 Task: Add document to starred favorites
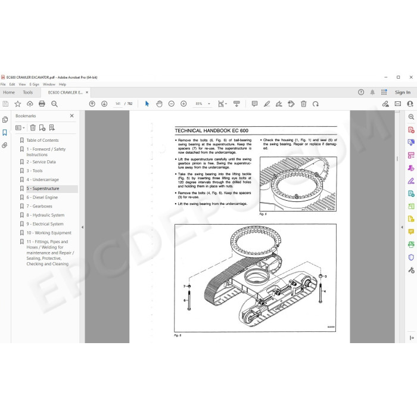[17, 104]
